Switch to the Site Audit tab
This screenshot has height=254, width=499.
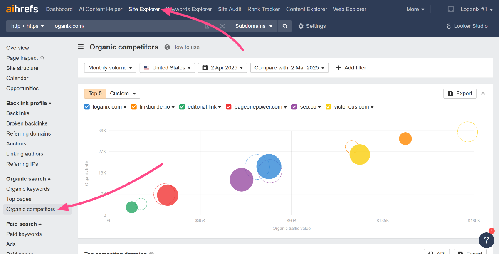pos(230,9)
